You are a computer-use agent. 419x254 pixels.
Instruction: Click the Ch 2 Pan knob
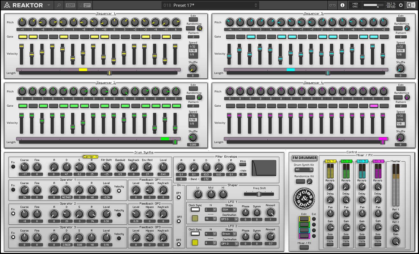click(x=346, y=213)
